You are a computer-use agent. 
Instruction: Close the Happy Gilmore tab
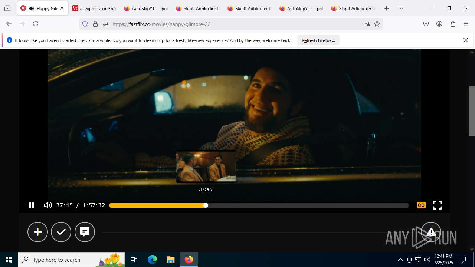[x=62, y=8]
